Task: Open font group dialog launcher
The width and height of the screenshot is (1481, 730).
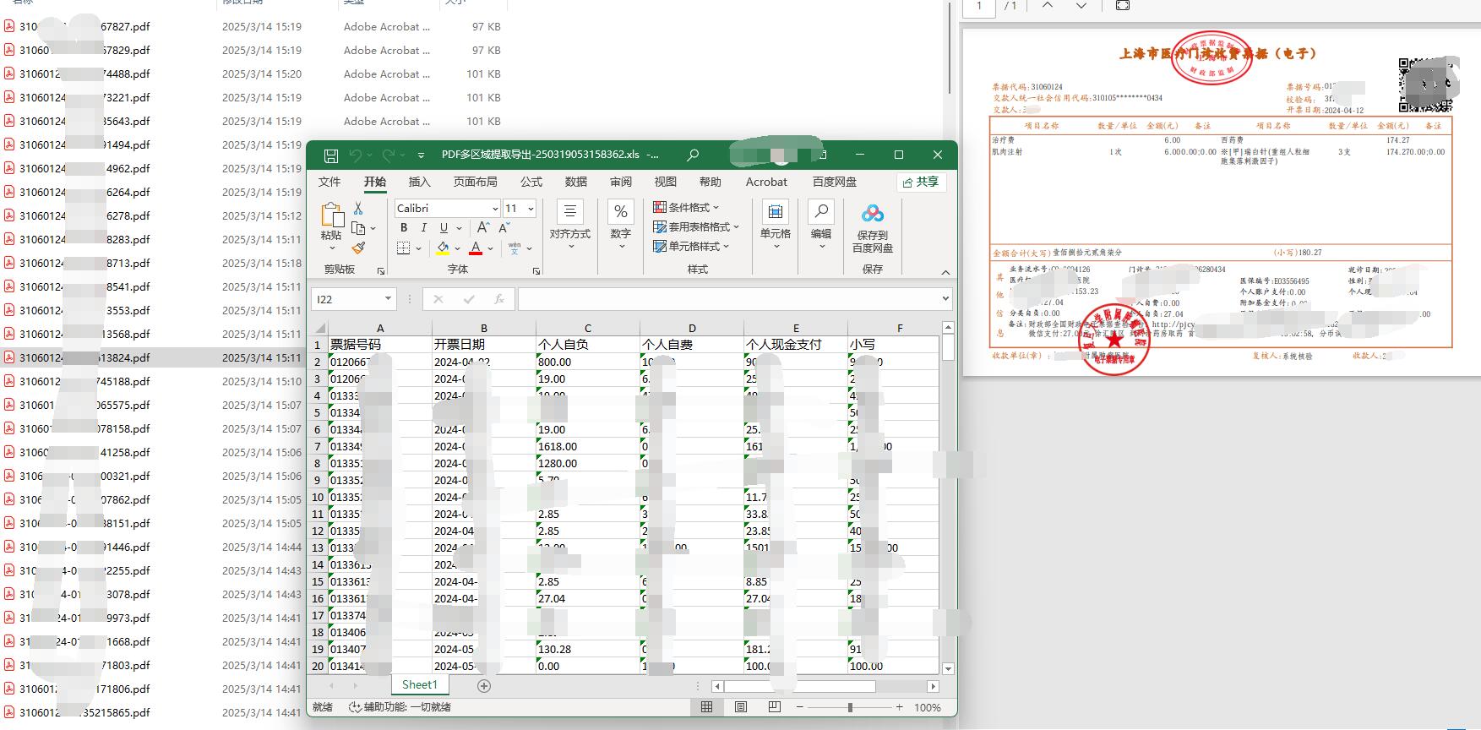Action: [536, 271]
